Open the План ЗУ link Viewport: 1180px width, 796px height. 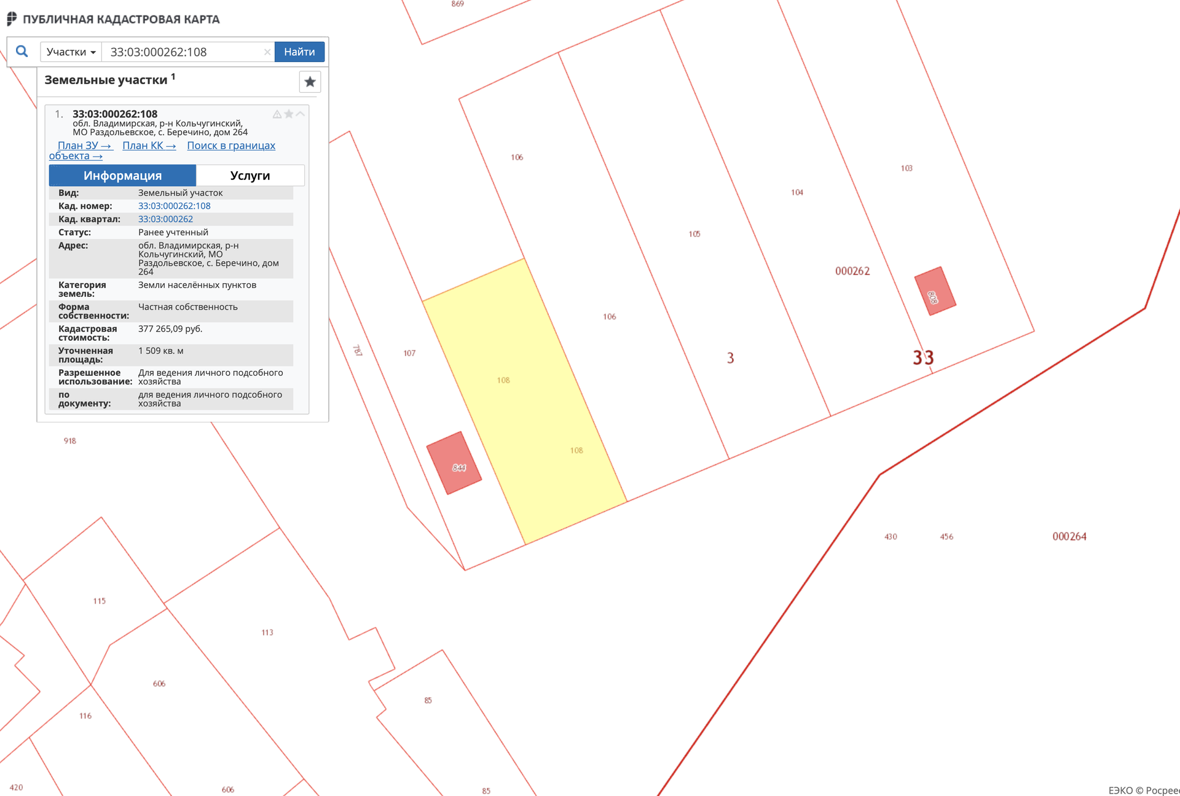tap(85, 146)
